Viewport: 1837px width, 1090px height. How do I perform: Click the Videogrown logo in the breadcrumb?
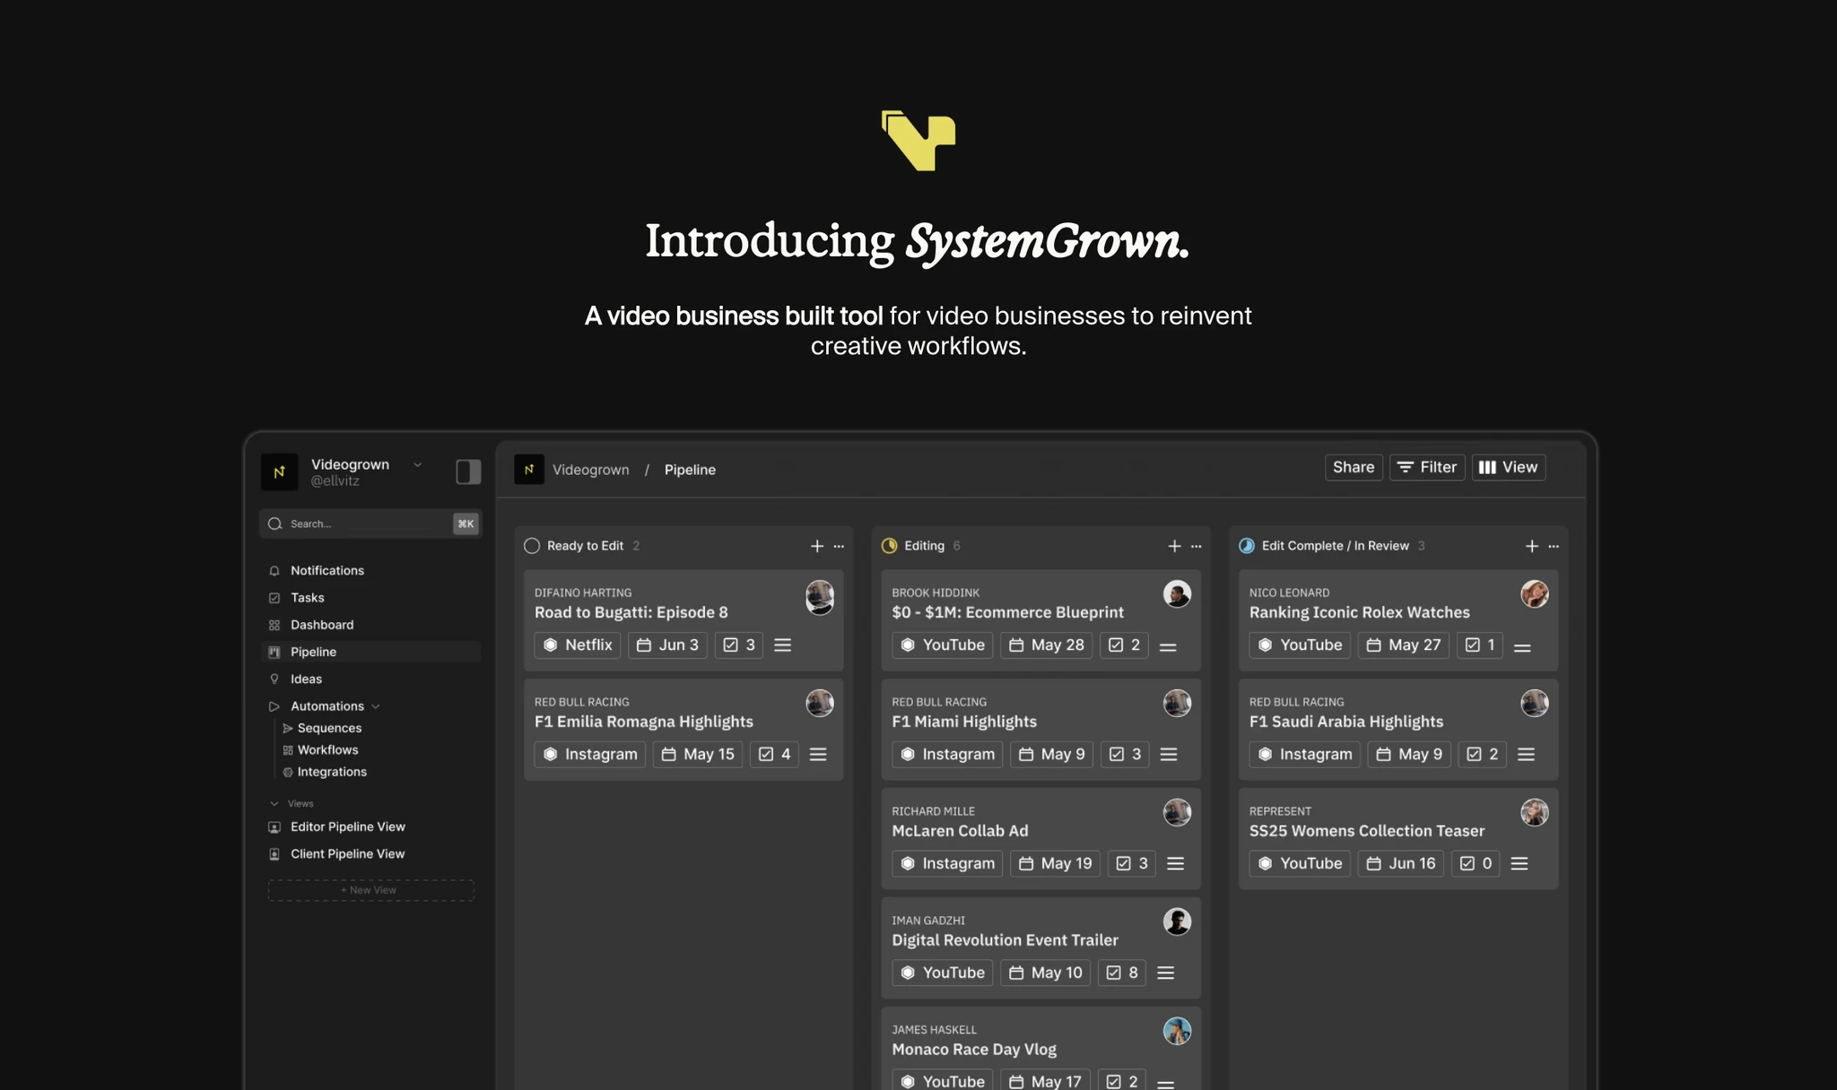point(529,470)
